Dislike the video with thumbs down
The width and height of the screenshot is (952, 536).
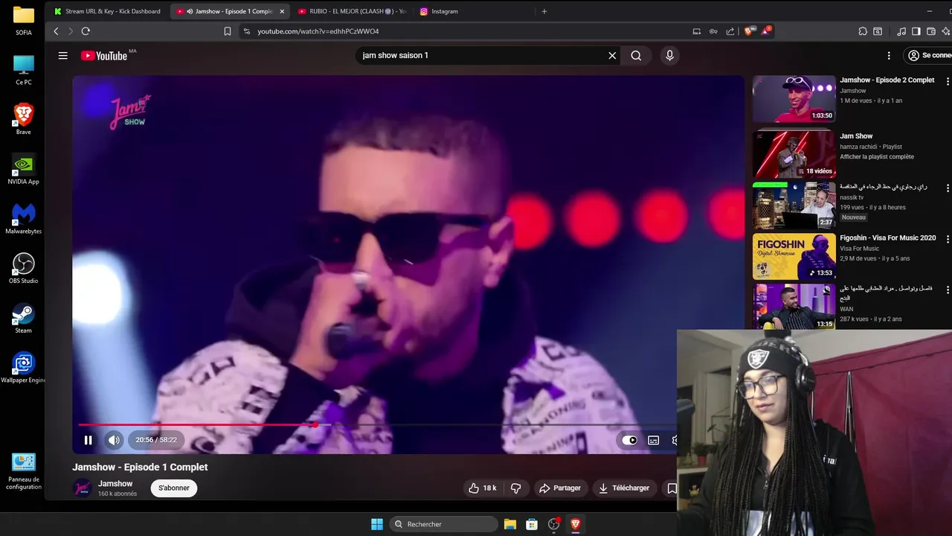(516, 488)
